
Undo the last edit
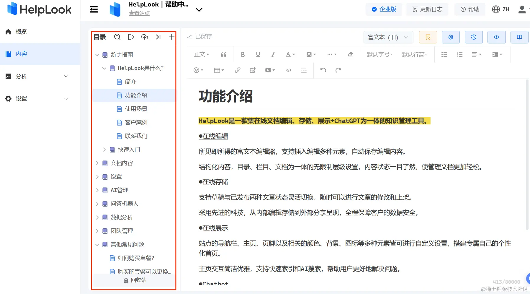click(x=323, y=70)
